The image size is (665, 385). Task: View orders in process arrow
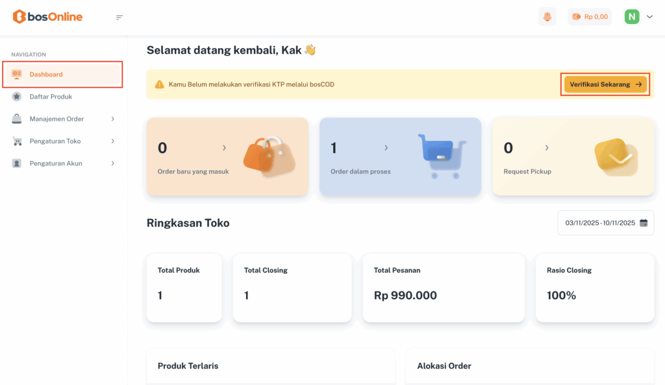386,148
